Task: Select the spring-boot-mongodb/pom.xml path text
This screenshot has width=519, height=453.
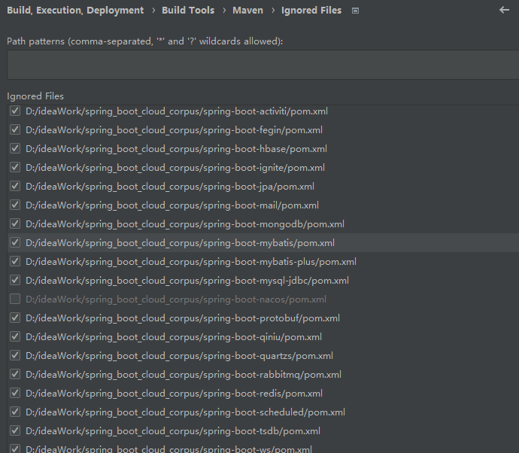Action: coord(185,224)
